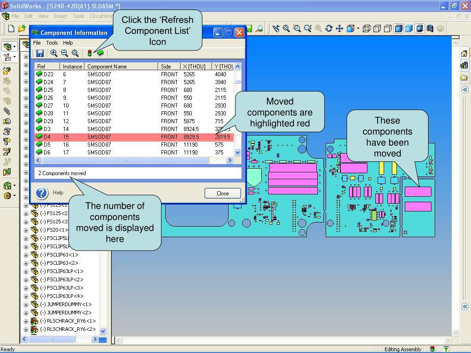Open the View Orientation dropdown arrow
Viewport: 471px width, 353px height.
click(358, 28)
